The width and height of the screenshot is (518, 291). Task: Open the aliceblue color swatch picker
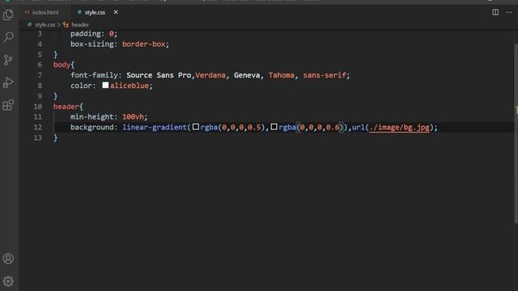(x=105, y=85)
